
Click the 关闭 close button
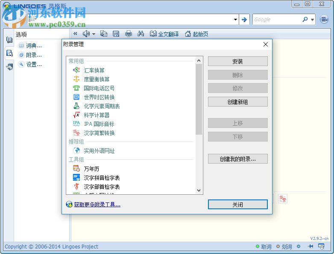238,205
